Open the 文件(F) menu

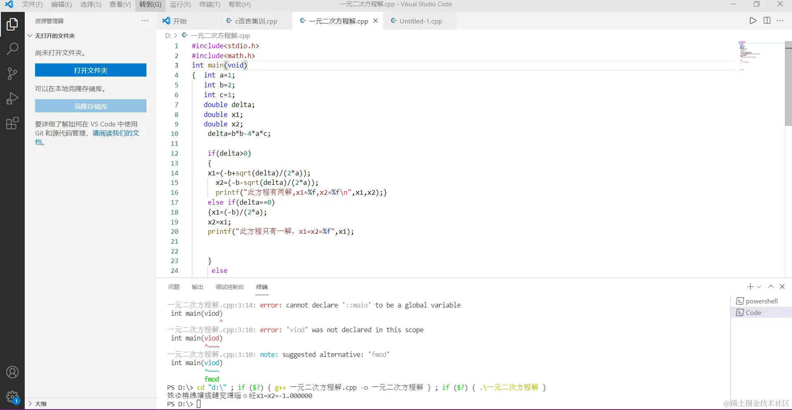[32, 5]
